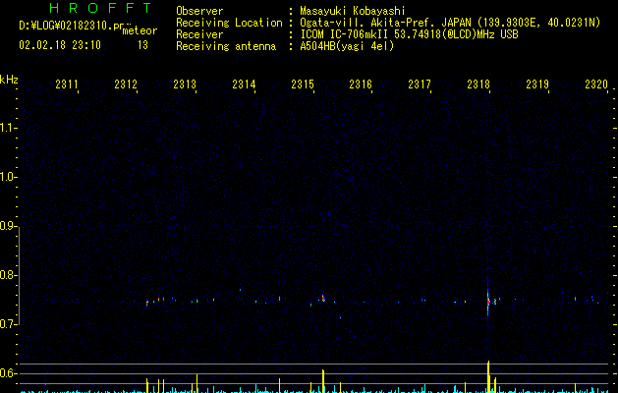Viewport: 618px width, 393px height.
Task: Click the kHz axis unit label
Action: [x=9, y=80]
